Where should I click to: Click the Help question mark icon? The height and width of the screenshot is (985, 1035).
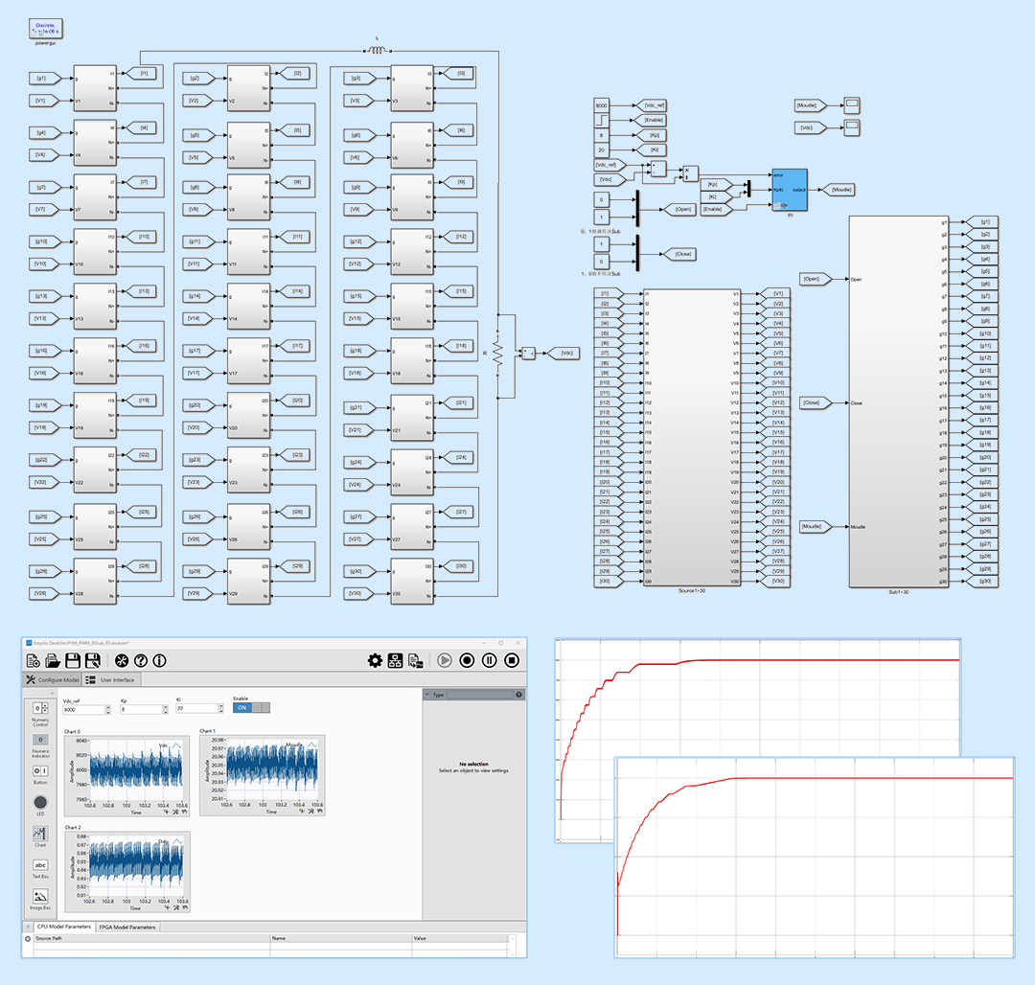tap(141, 660)
